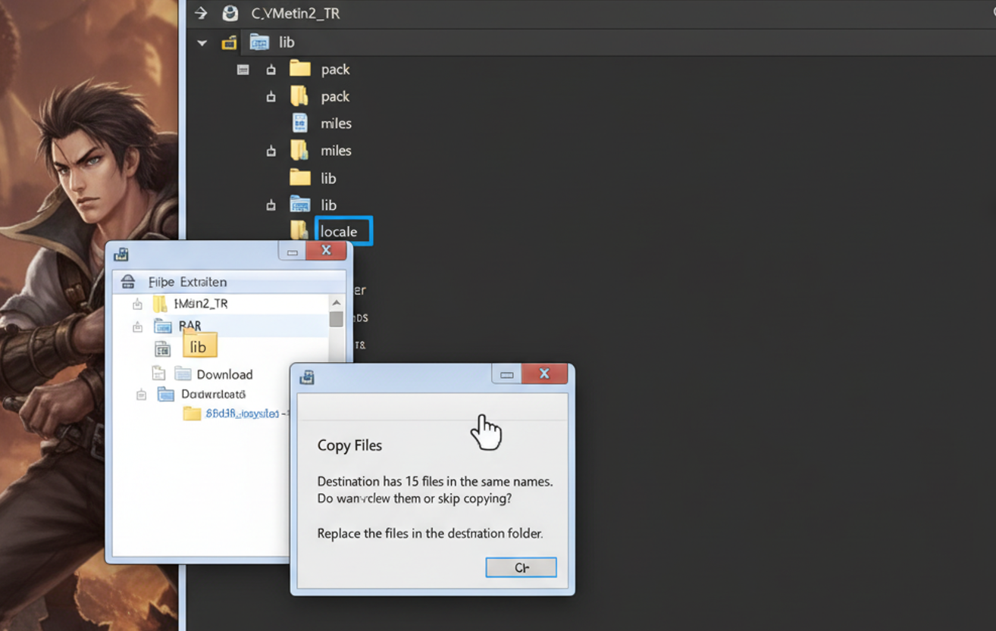Click marker icon beside blue lib folder
Image resolution: width=996 pixels, height=631 pixels.
click(271, 205)
